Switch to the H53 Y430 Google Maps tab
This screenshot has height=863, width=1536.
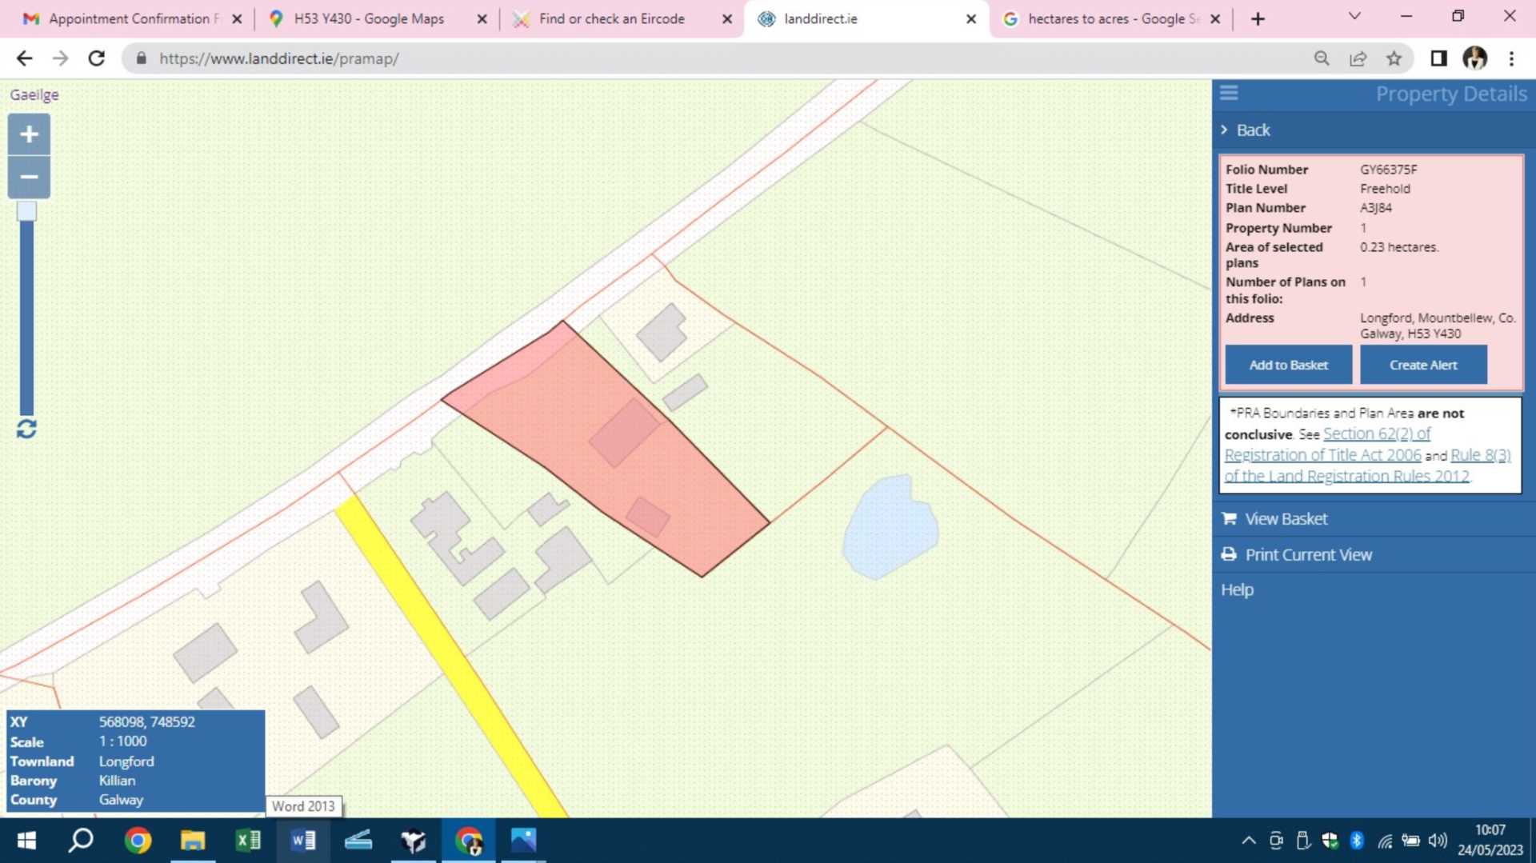pos(368,18)
